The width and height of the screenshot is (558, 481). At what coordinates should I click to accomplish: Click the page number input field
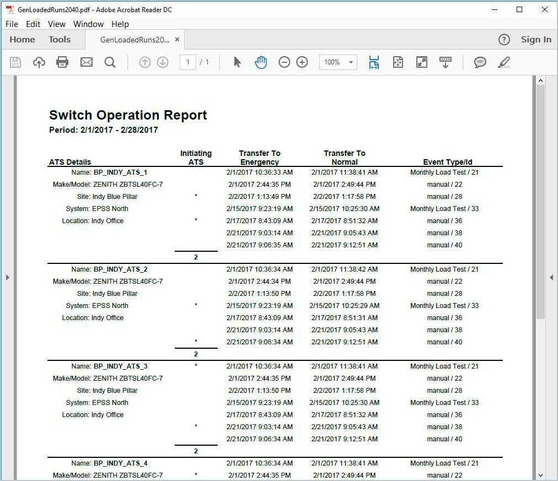[188, 62]
